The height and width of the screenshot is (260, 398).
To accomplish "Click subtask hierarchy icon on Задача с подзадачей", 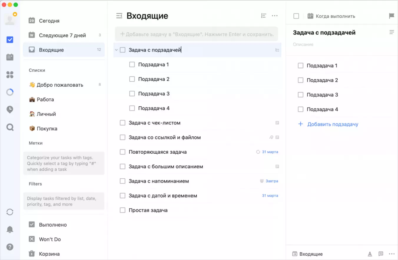I will [x=277, y=50].
